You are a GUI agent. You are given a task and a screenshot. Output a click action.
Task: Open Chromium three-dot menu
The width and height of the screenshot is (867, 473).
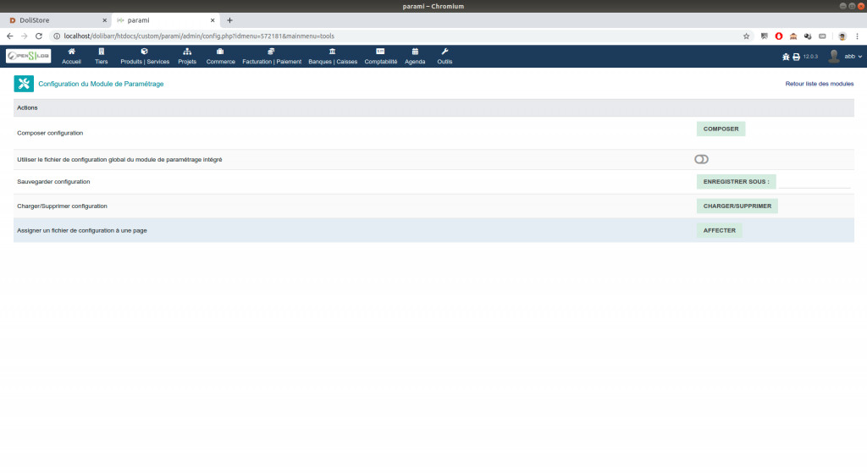point(857,36)
